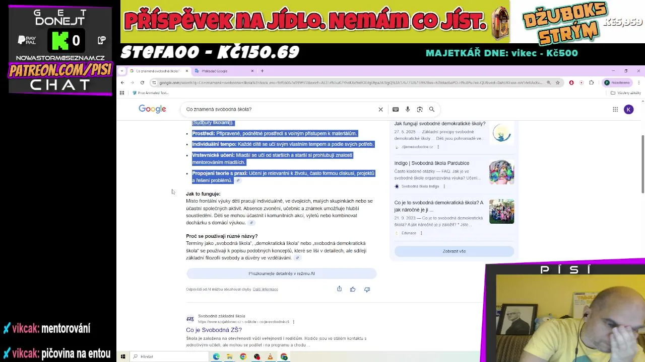This screenshot has width=645, height=362.
Task: Open 'Indigo | Svobodná škola Pardubice' result
Action: 432,163
